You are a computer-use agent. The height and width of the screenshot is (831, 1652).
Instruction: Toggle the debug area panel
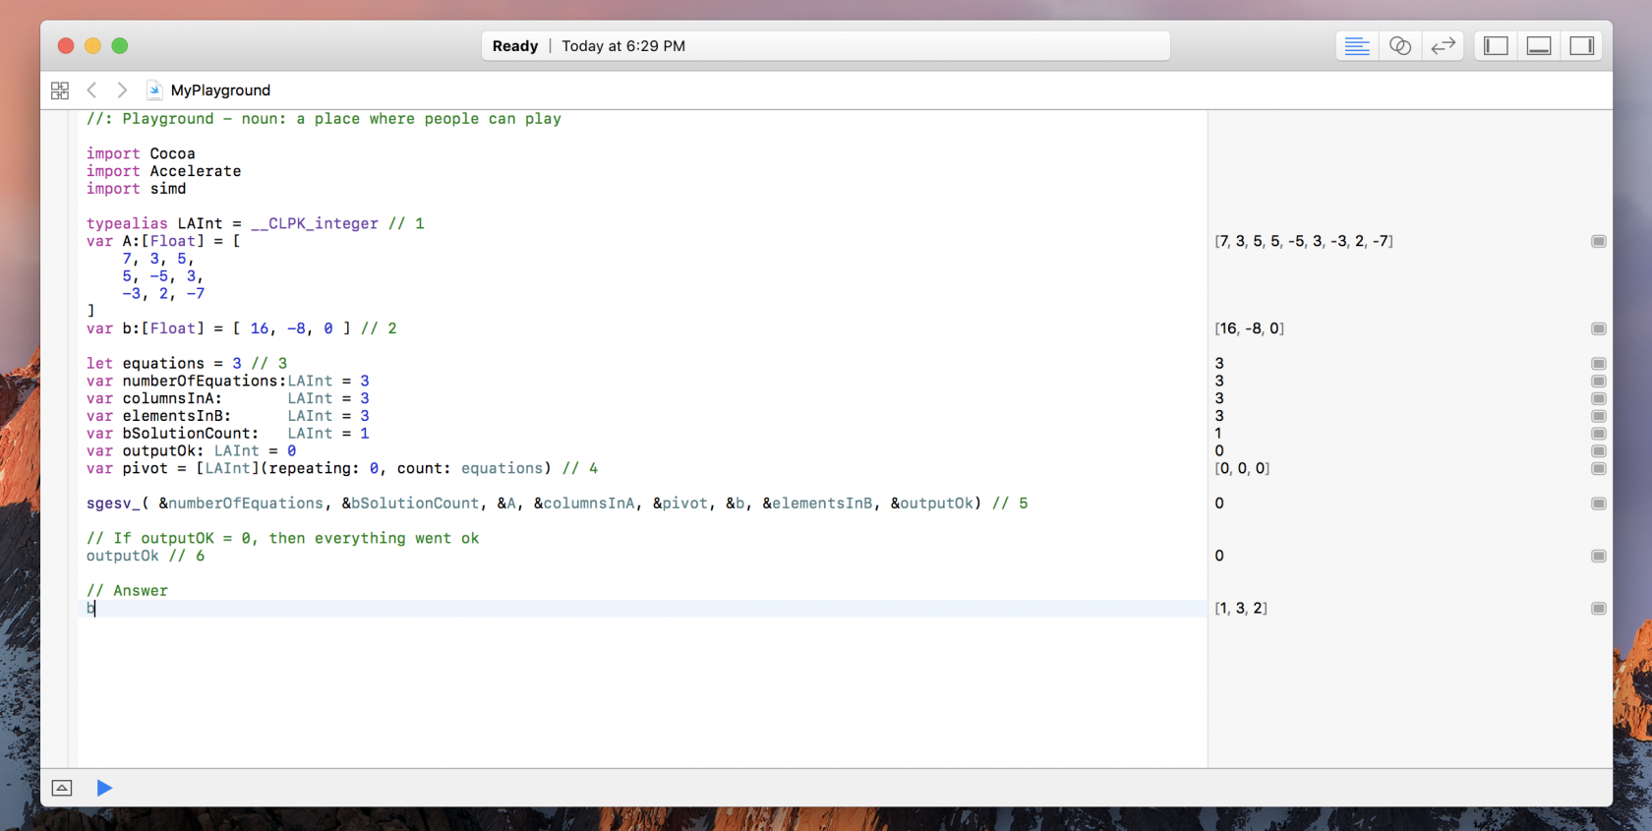point(1539,46)
